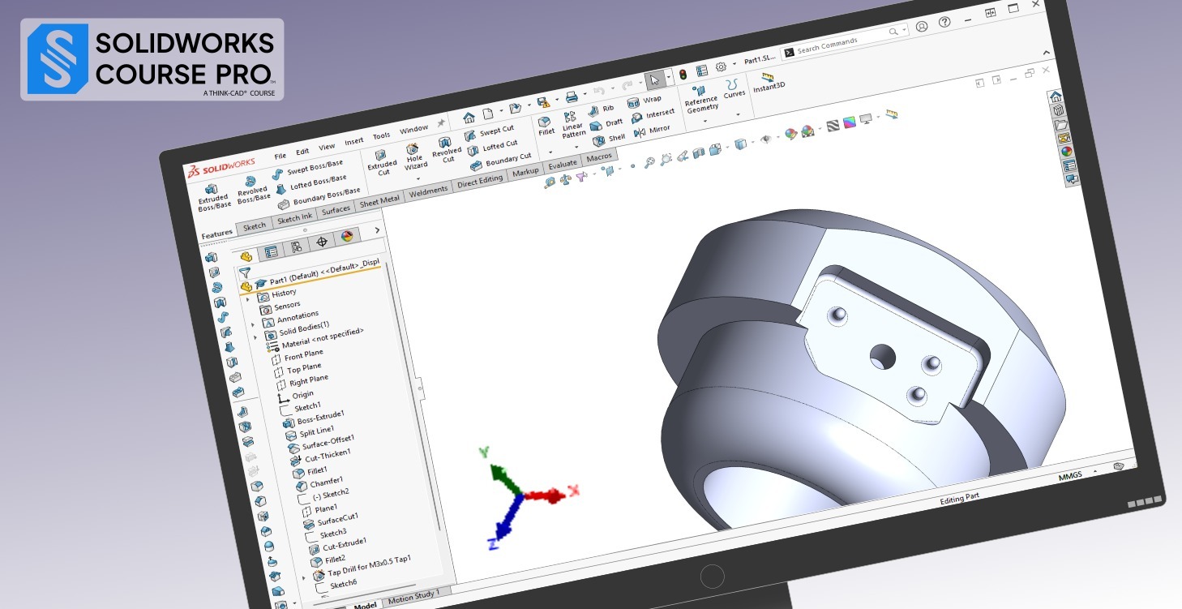Open the Options gear icon

721,66
